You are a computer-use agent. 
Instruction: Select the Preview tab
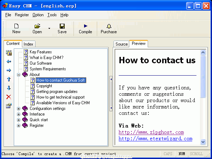tap(139, 43)
